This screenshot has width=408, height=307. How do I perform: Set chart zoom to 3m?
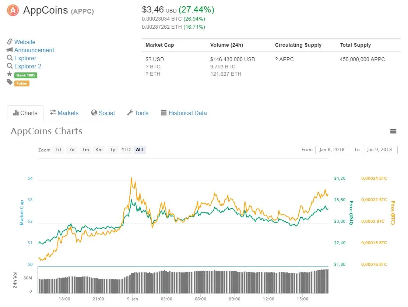pyautogui.click(x=99, y=150)
